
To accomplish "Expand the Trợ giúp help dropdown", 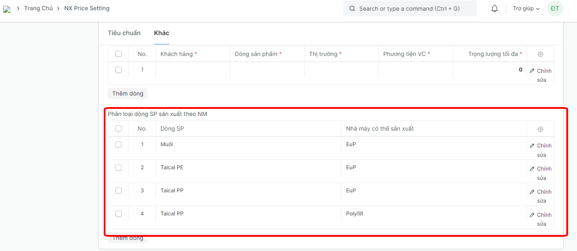I will tap(526, 8).
